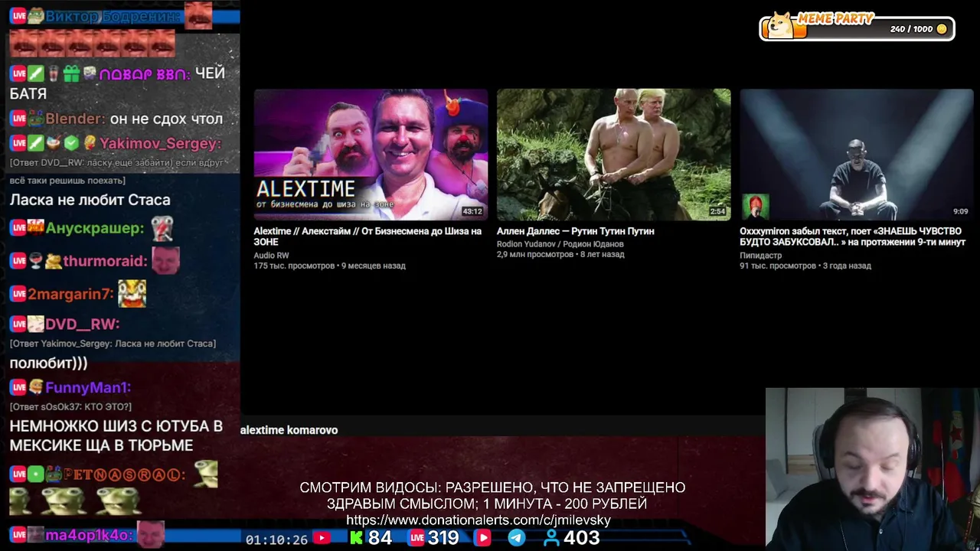
Task: Click the 'alextime komarovo' search text
Action: point(289,430)
